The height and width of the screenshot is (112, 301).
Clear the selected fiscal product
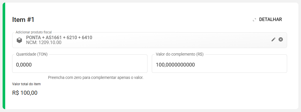point(281,39)
